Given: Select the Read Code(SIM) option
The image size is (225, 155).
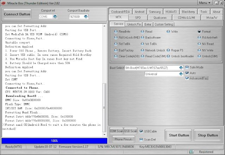Looking at the screenshot, I should click(x=142, y=56).
